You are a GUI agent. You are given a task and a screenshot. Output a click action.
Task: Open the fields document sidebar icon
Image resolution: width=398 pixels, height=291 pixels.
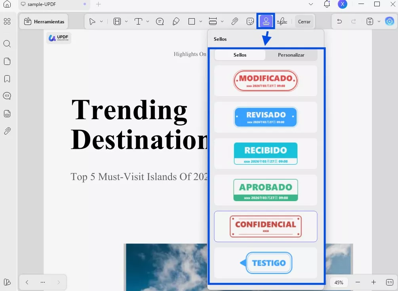coord(7,113)
